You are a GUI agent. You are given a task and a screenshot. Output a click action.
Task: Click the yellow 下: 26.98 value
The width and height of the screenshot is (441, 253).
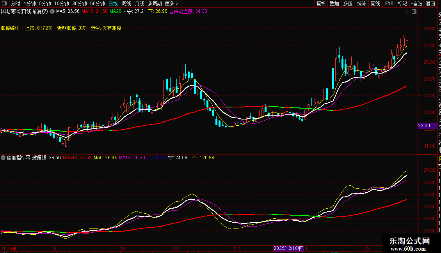(158, 12)
